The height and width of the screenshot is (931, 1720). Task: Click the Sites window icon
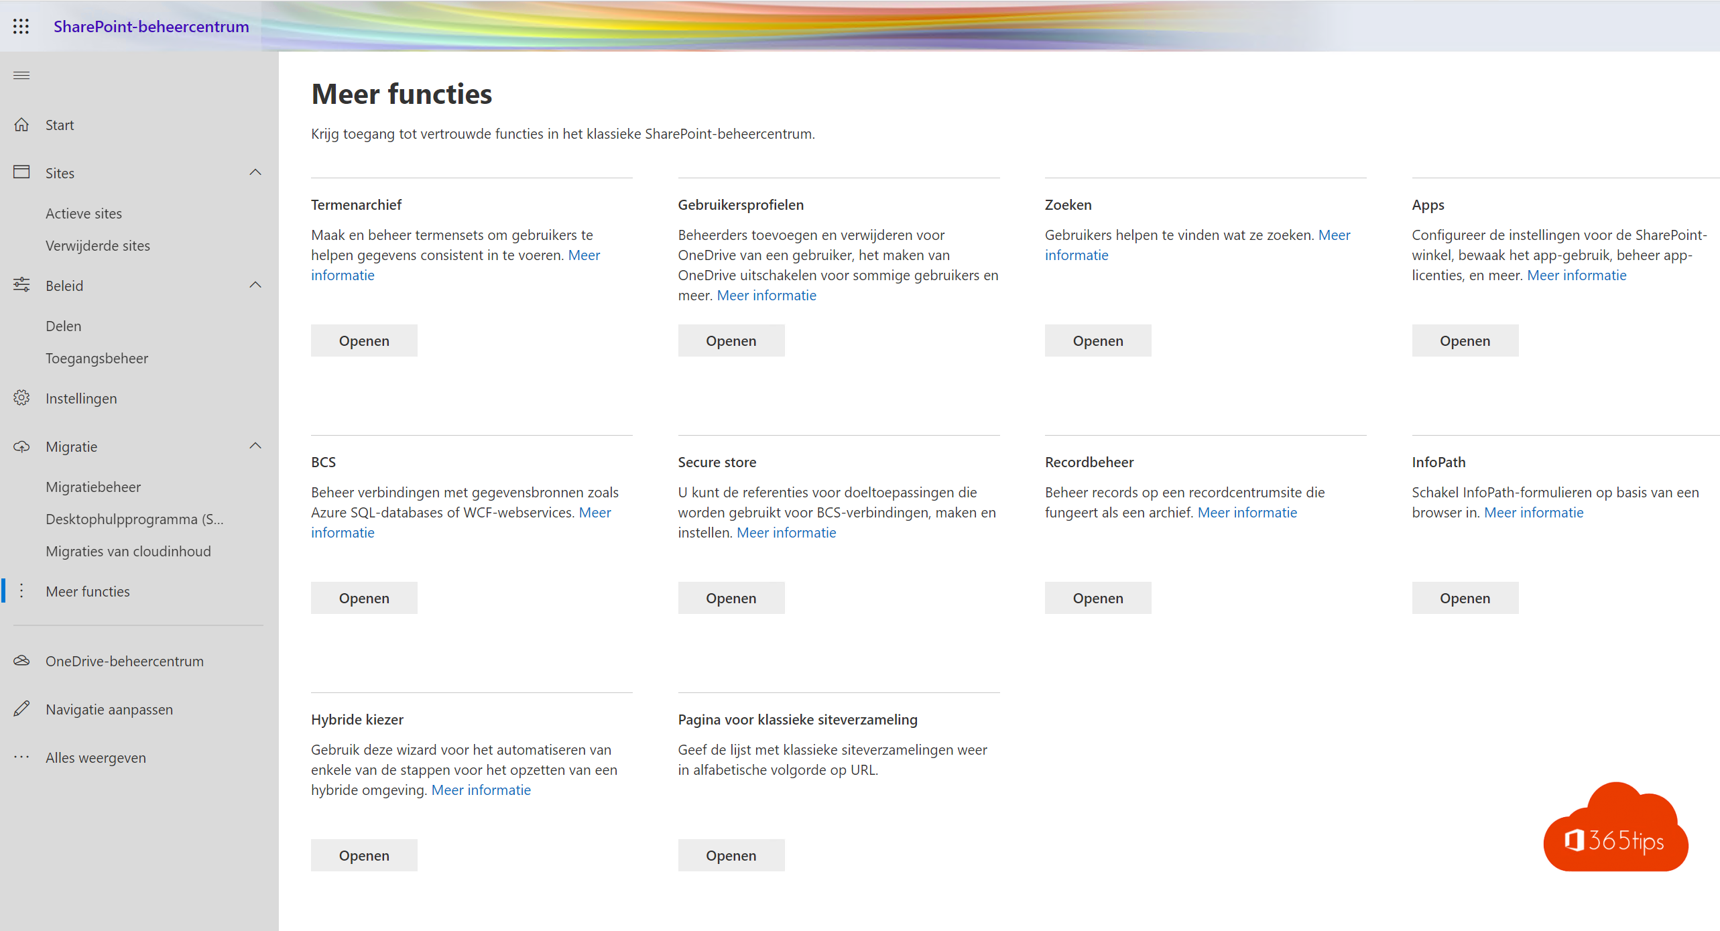click(21, 172)
